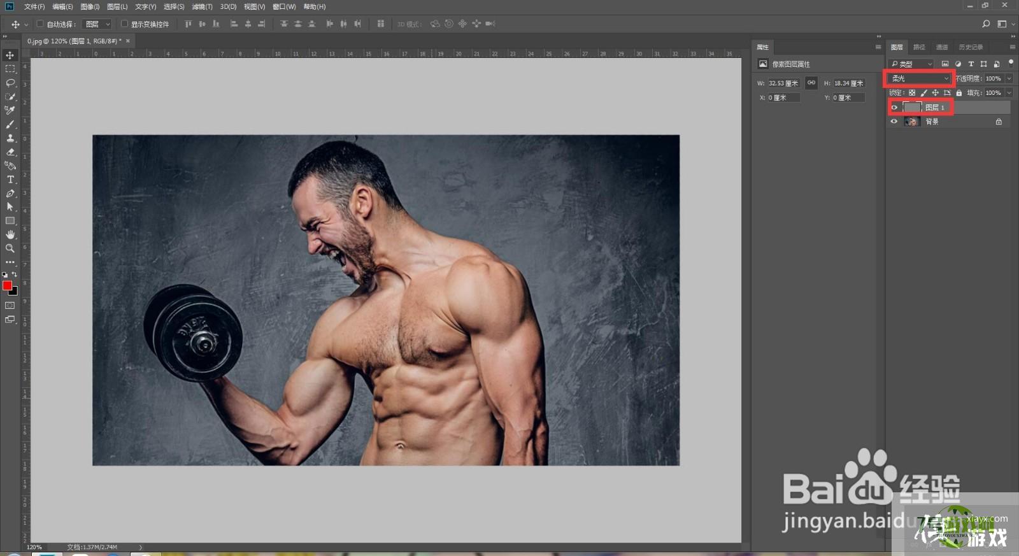This screenshot has width=1019, height=556.
Task: Click the W width field 32.53 厘米
Action: 783,83
